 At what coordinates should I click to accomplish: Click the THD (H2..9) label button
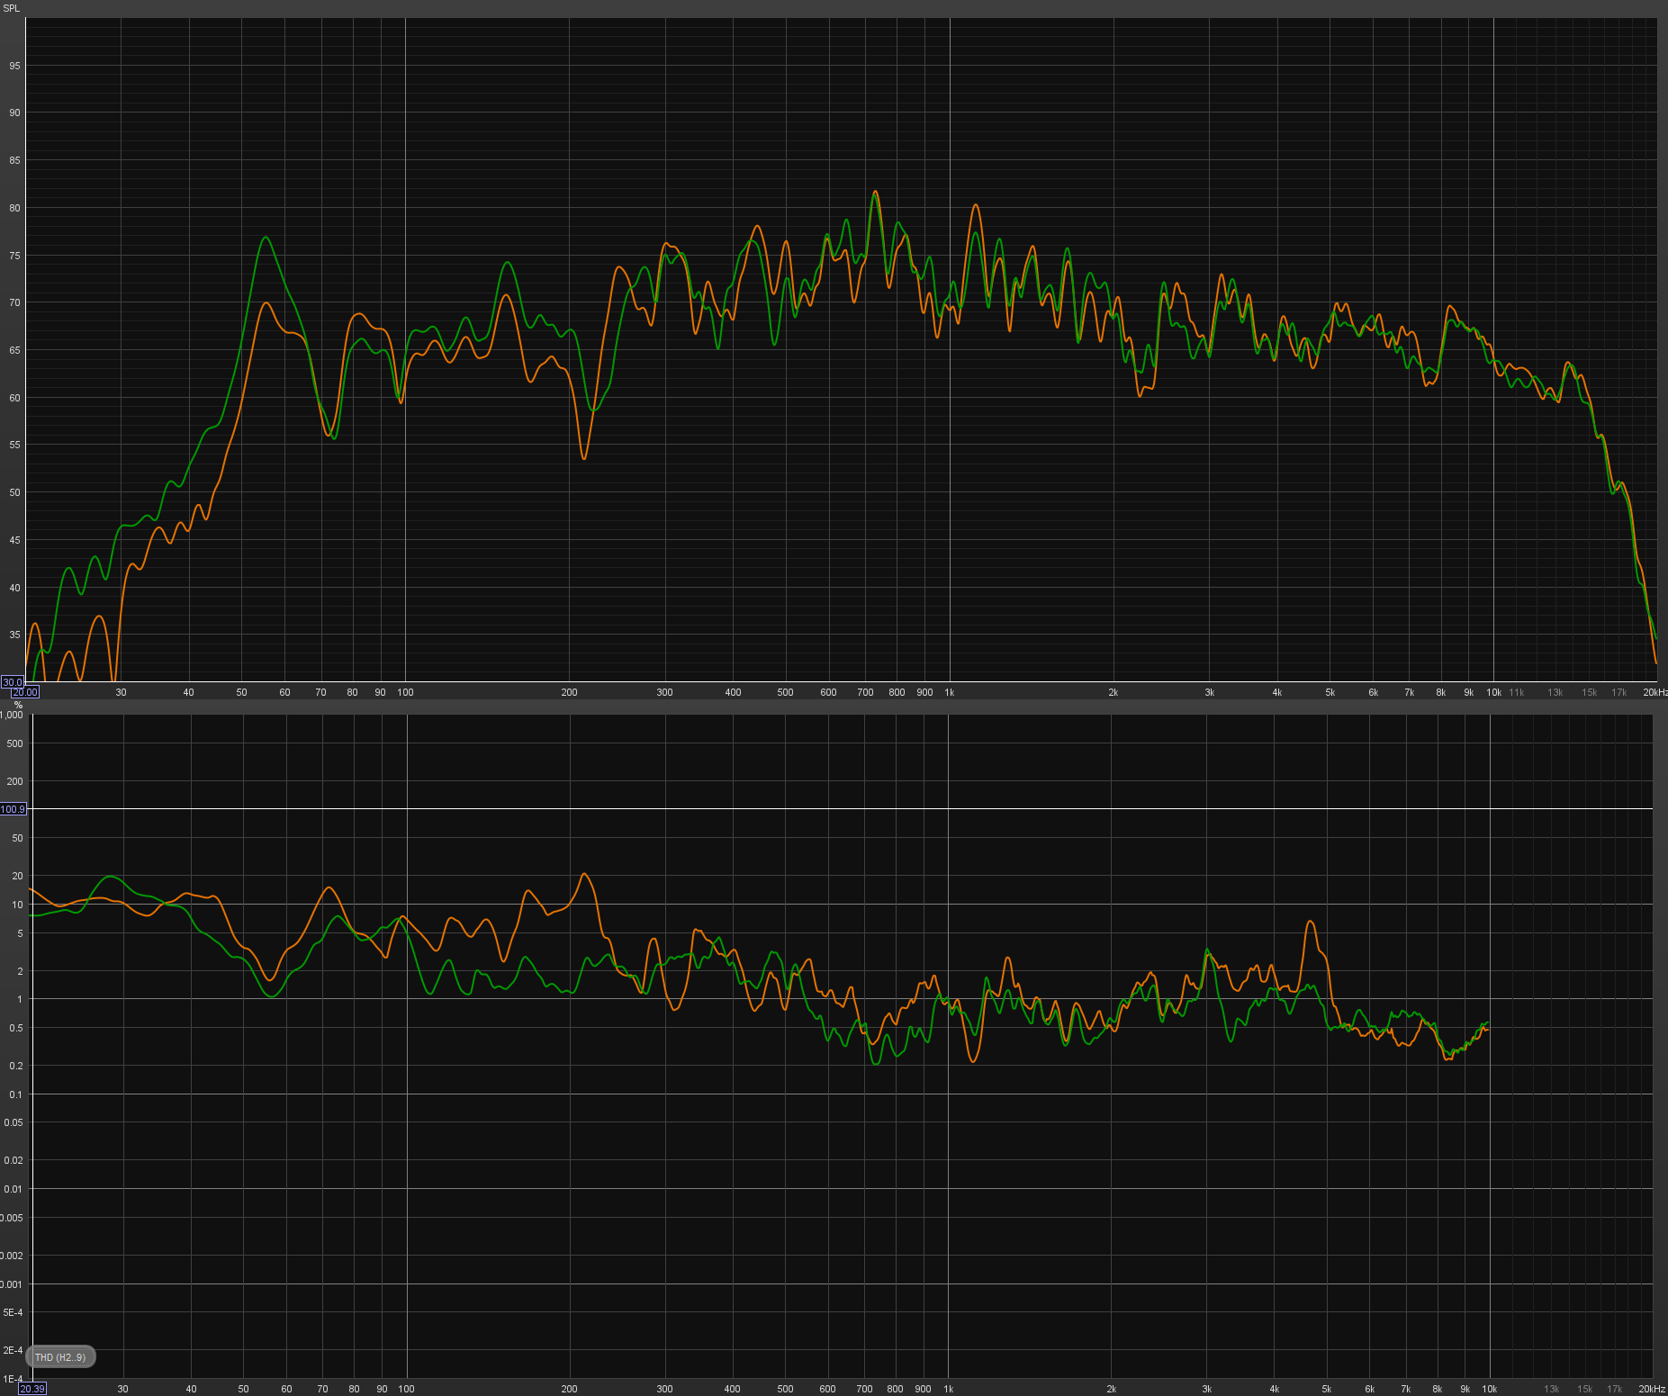coord(60,1357)
